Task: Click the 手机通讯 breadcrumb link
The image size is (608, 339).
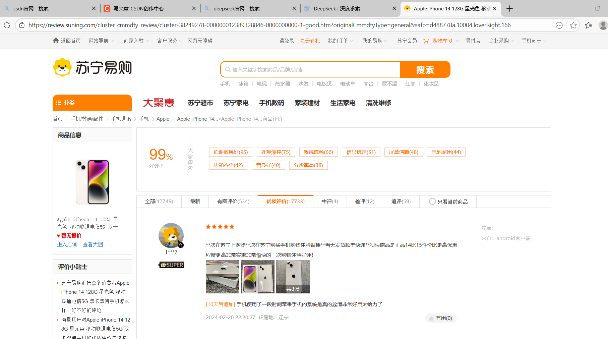Action: tap(121, 119)
